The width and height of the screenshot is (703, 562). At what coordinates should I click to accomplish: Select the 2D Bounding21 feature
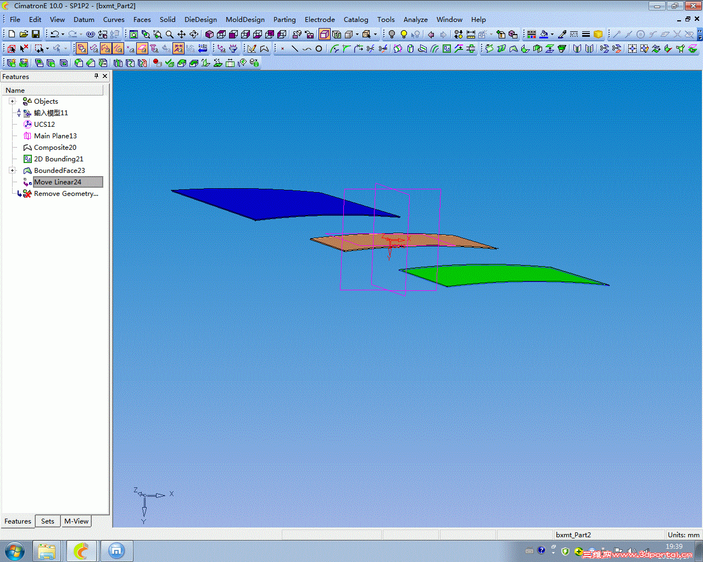point(58,159)
